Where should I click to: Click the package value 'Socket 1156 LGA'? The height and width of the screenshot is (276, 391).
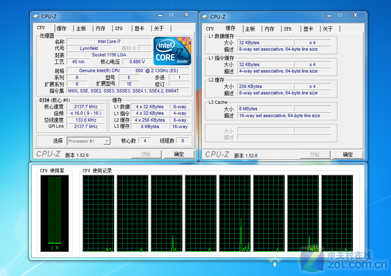(109, 55)
